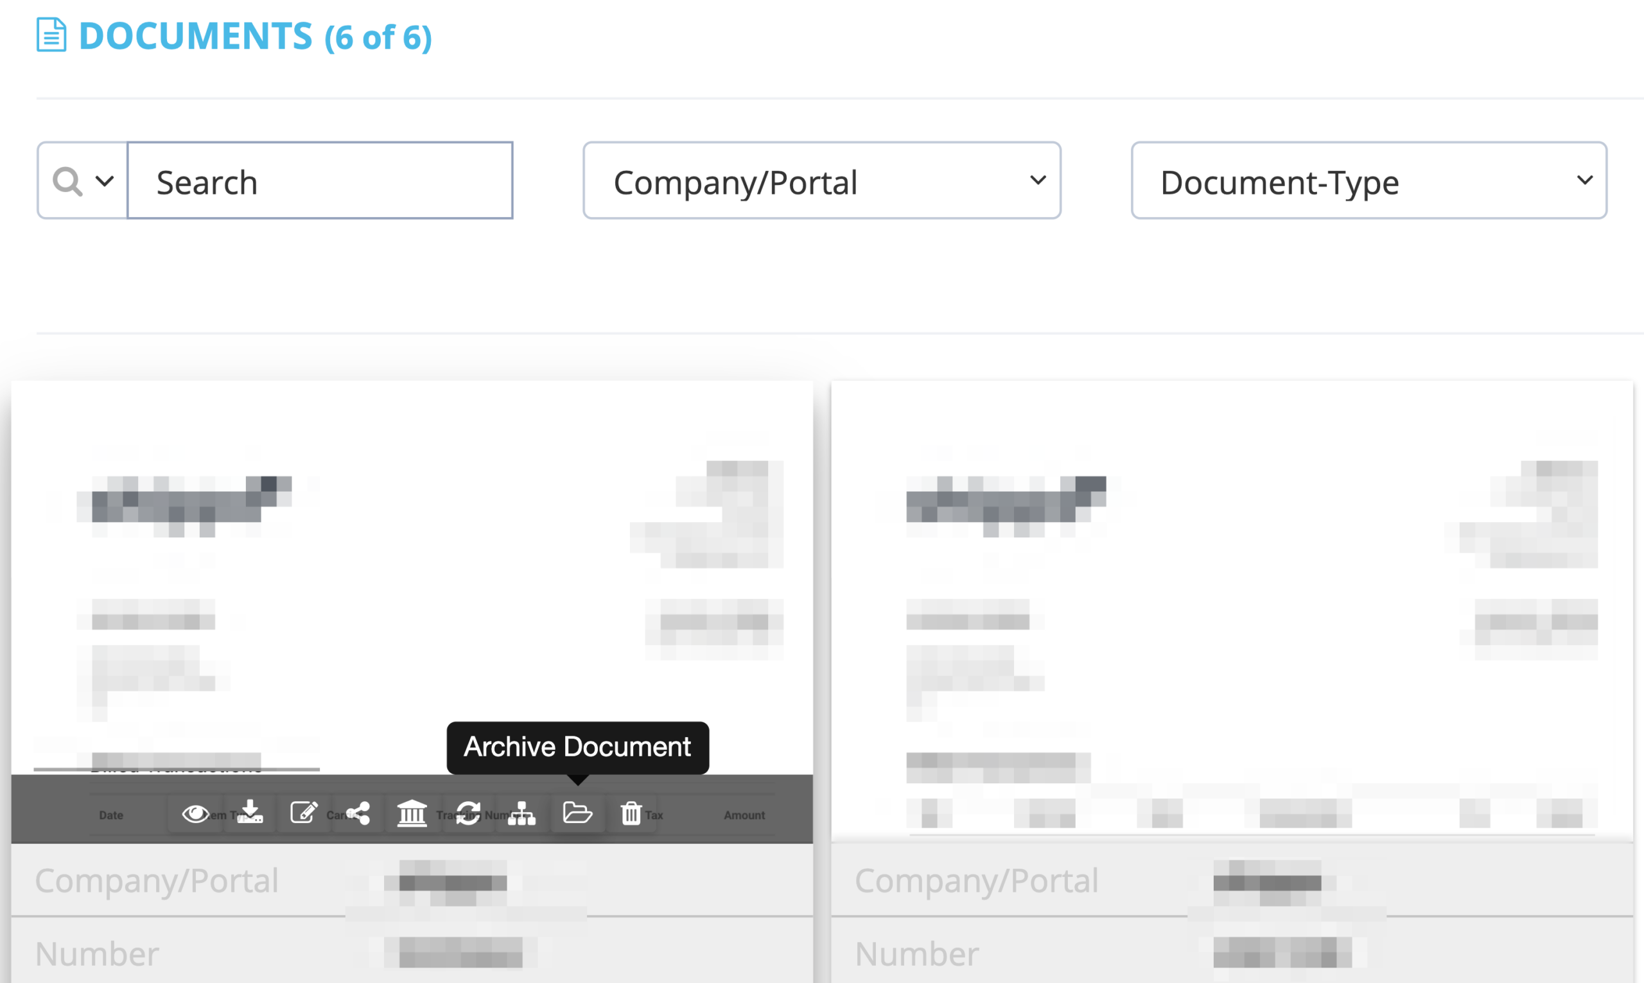Click the refresh arrows icon in document toolbar

click(468, 813)
